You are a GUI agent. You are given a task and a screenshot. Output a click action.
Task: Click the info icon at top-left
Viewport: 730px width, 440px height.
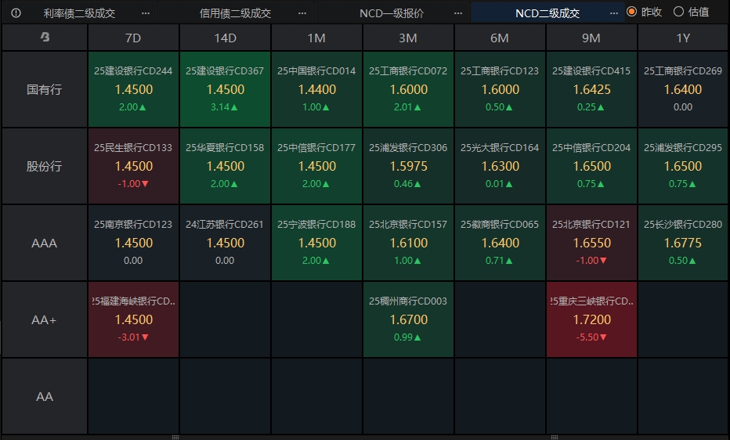[16, 13]
